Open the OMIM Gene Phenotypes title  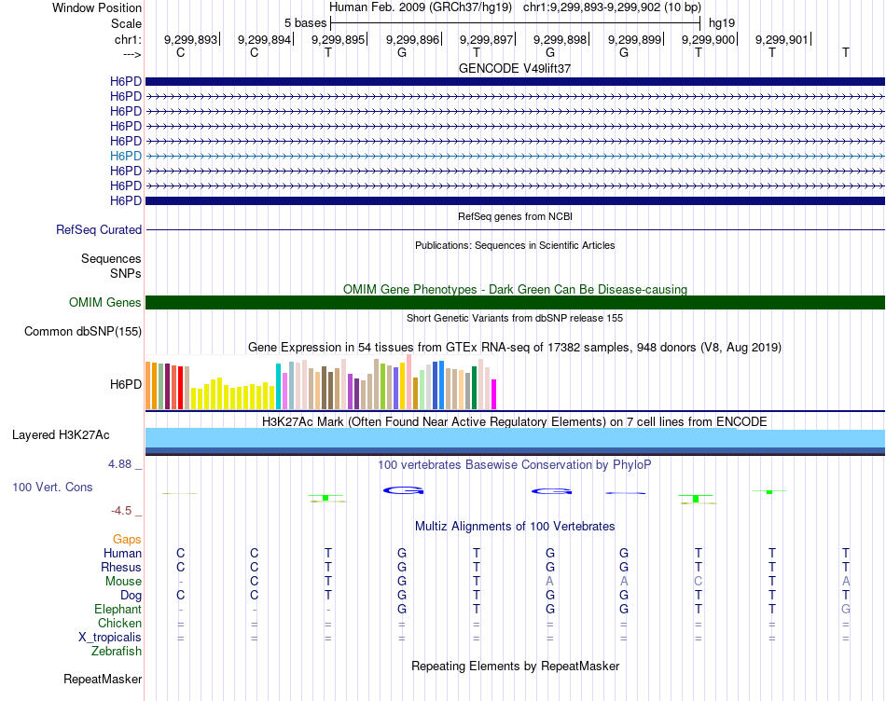(x=515, y=289)
